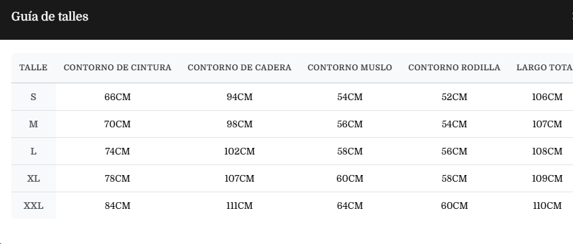Close the Guía de talles modal
The height and width of the screenshot is (244, 573).
pyautogui.click(x=572, y=17)
